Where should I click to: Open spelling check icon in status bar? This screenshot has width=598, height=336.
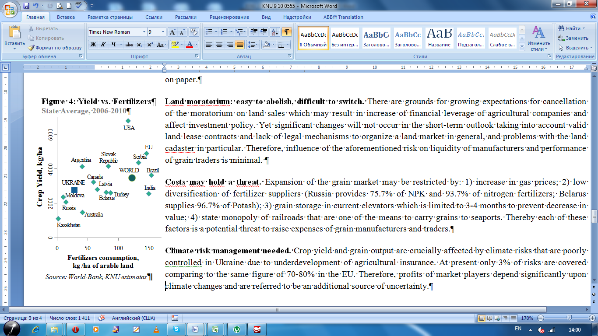[x=101, y=318]
